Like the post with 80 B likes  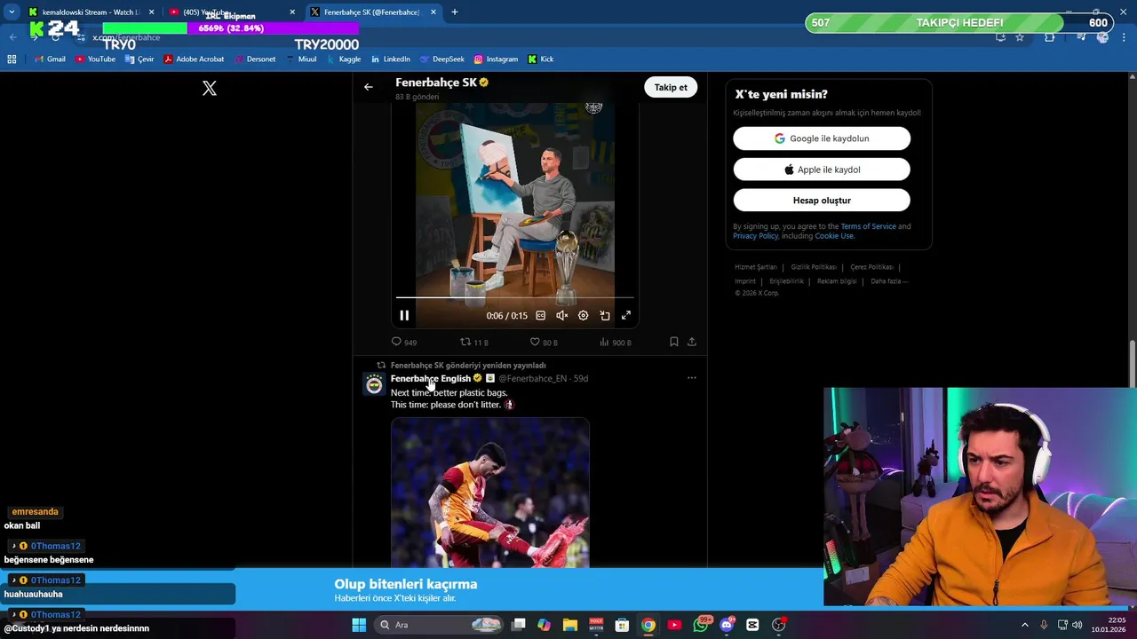[x=544, y=342]
